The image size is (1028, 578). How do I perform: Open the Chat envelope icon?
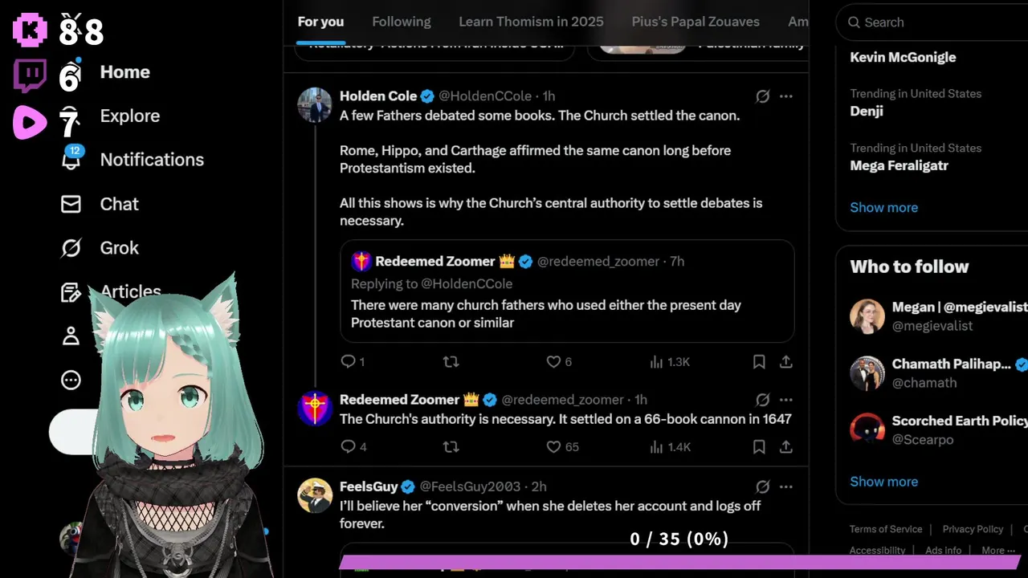(71, 204)
